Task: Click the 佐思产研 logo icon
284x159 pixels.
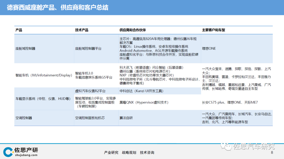Action: [8, 152]
